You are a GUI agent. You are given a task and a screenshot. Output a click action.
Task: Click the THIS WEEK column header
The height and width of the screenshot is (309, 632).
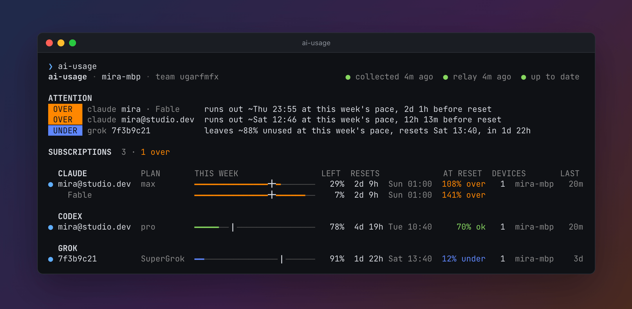point(216,174)
